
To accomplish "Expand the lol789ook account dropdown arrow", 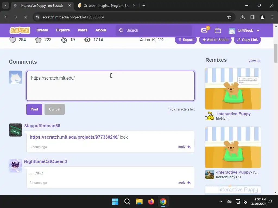I will 258,30.
